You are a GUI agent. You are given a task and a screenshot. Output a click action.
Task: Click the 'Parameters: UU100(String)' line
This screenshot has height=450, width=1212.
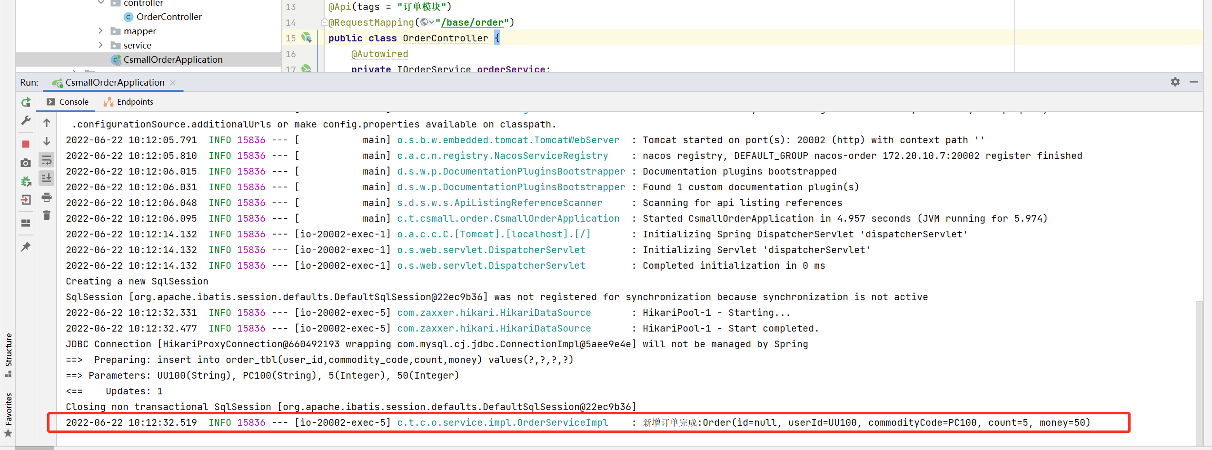(262, 375)
